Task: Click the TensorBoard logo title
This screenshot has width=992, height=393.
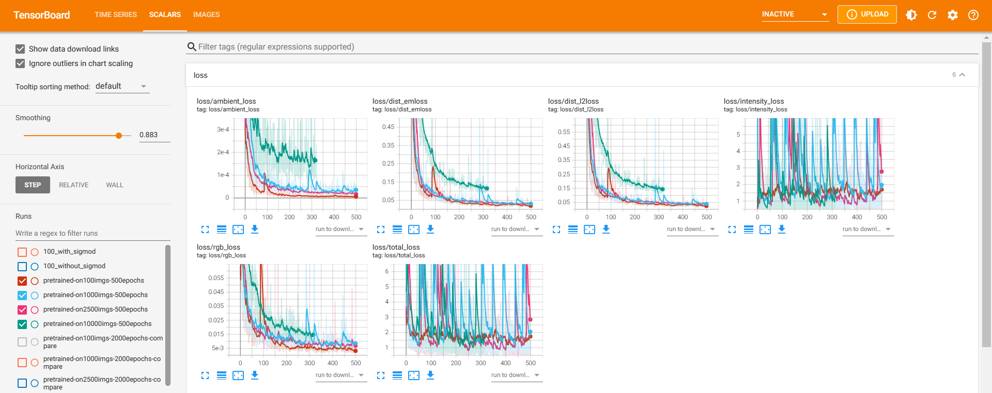Action: click(42, 15)
